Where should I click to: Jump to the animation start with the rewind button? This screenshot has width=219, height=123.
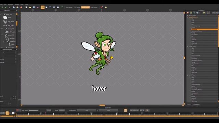click(x=1, y=113)
